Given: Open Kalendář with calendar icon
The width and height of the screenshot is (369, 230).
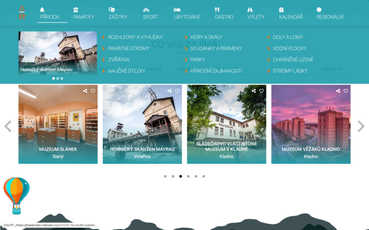Looking at the screenshot, I should [x=291, y=13].
